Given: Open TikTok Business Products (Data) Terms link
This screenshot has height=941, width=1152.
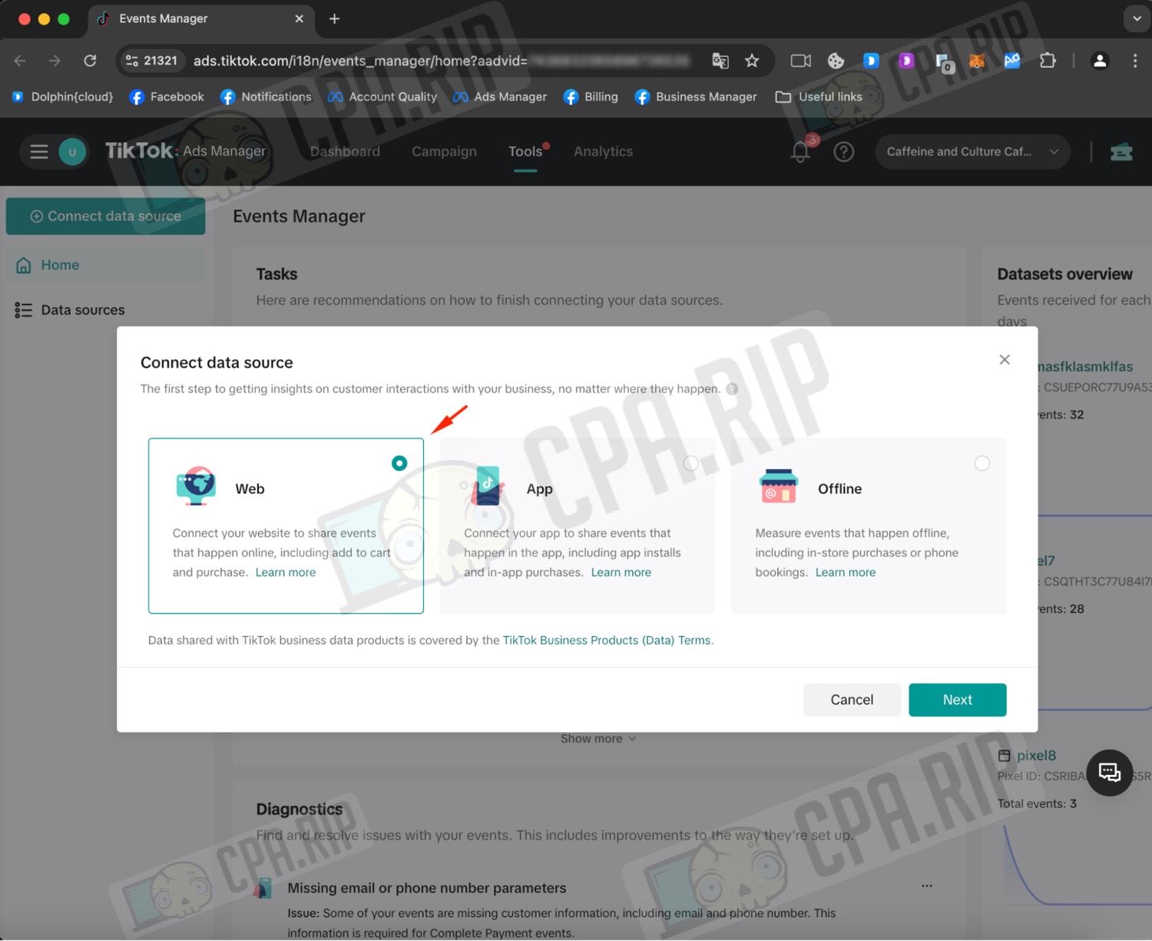Looking at the screenshot, I should (607, 641).
